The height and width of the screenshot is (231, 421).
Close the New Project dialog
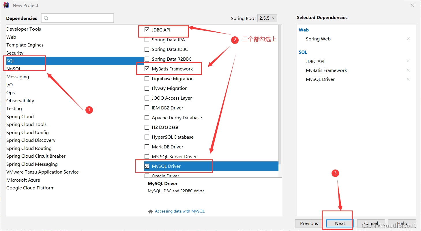click(x=412, y=5)
